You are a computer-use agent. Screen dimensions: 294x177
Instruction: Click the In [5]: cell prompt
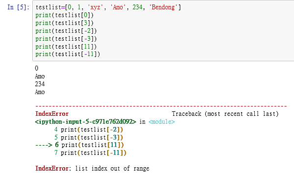[x=19, y=7]
